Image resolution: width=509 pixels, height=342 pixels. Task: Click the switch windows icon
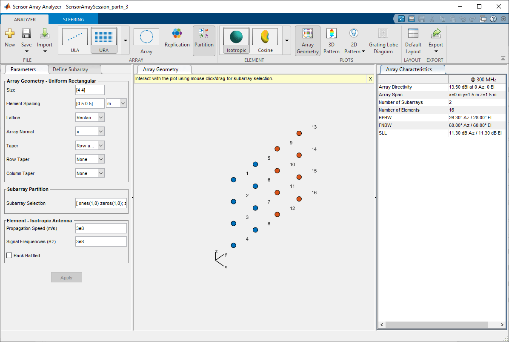point(483,19)
